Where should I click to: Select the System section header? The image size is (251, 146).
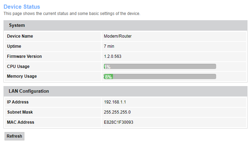(17, 25)
